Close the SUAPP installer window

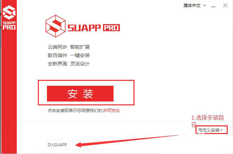click(225, 5)
